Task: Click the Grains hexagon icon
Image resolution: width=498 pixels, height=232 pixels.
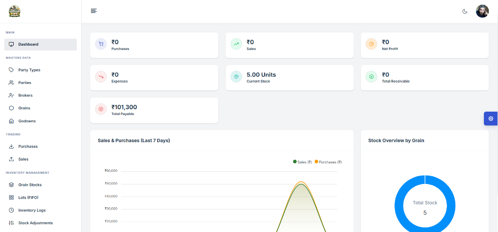Action: point(12,108)
